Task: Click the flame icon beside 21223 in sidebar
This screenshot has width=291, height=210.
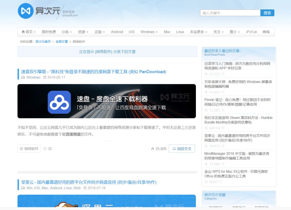Action: point(206,74)
